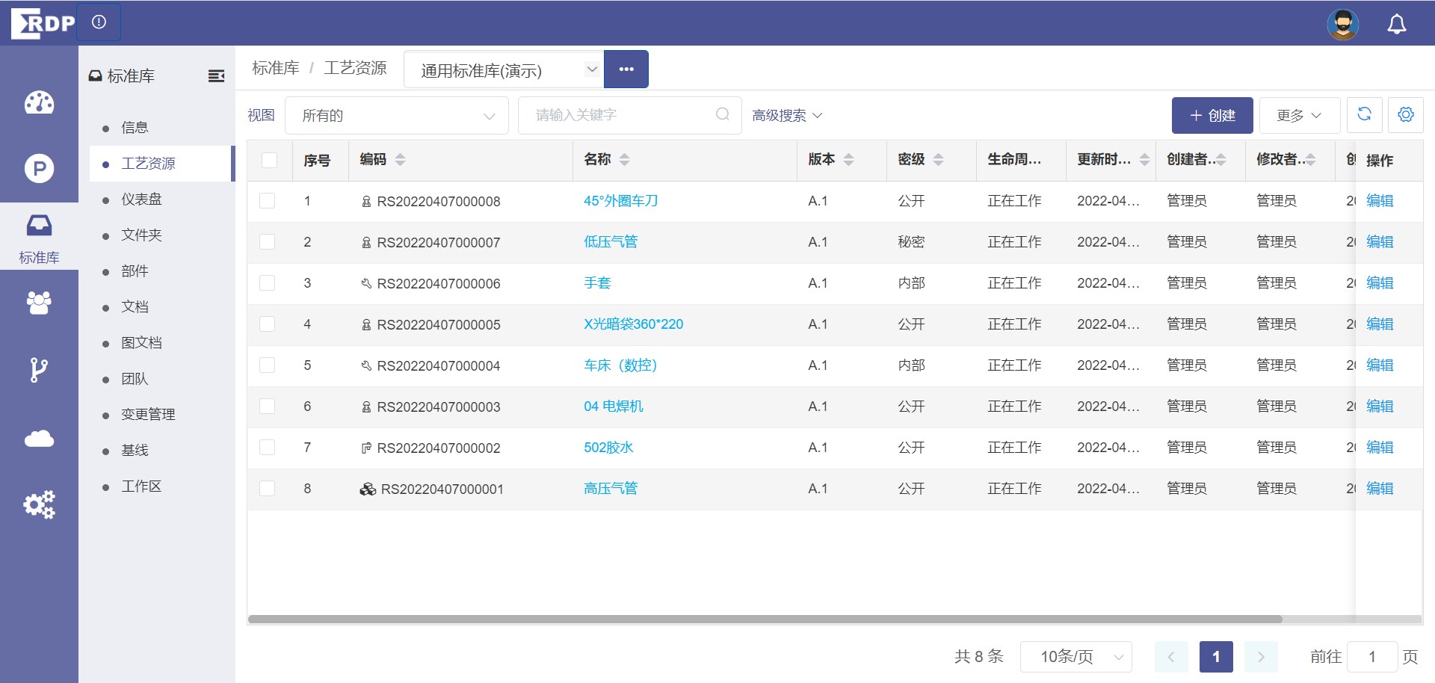Open 信息 in the side menu

tap(135, 127)
